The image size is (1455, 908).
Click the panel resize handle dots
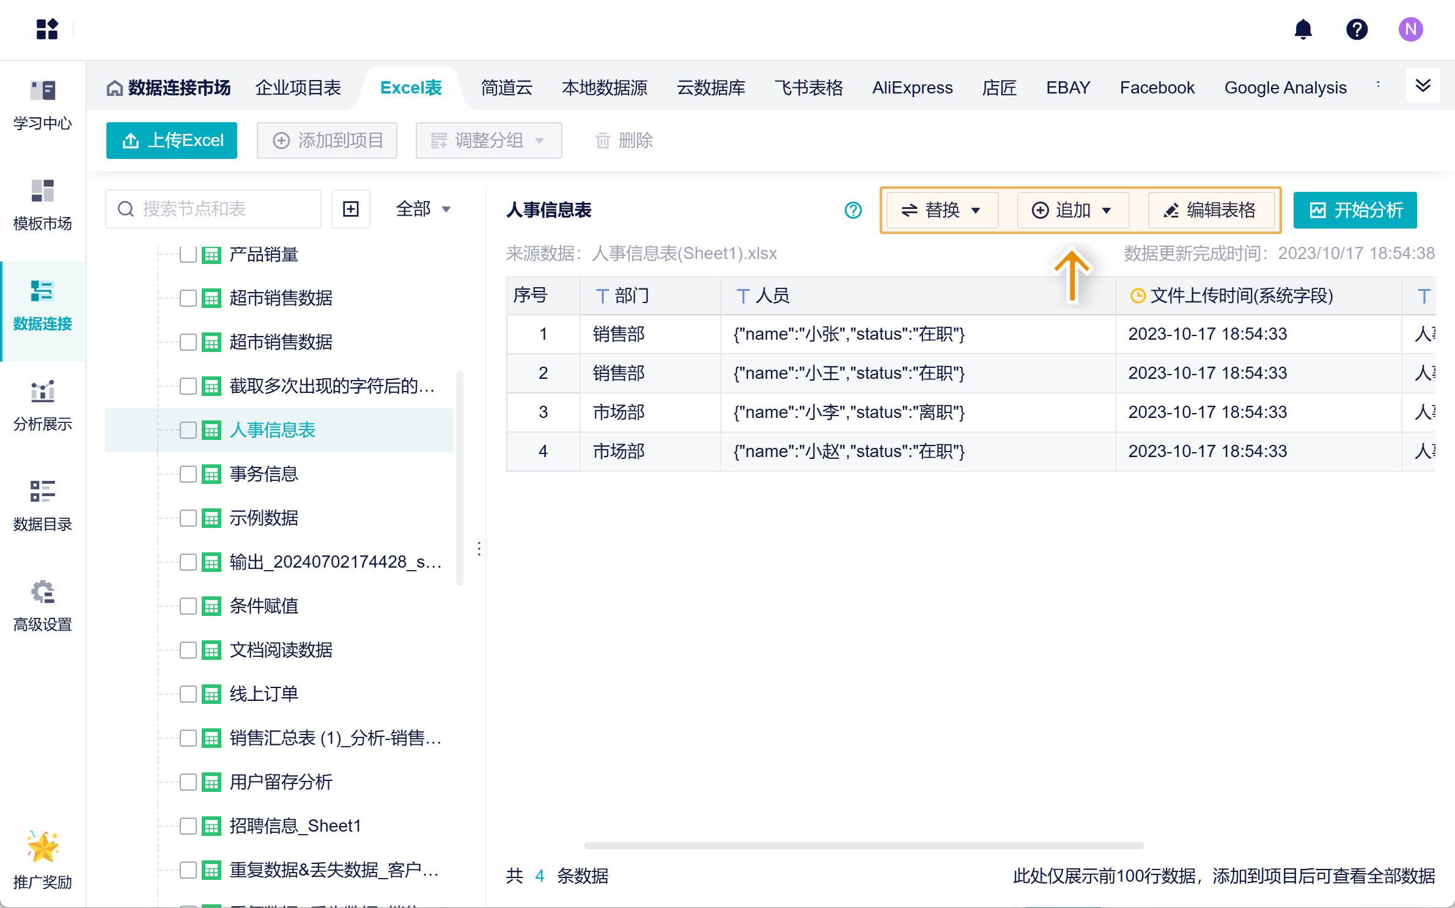click(x=479, y=548)
